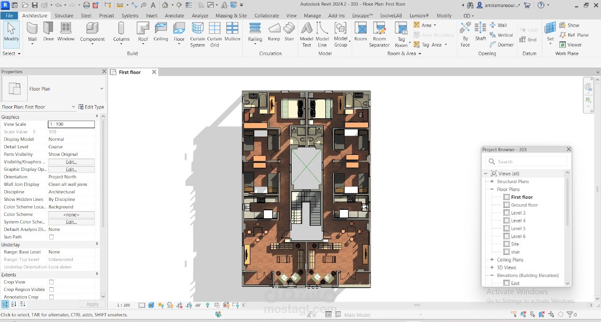Viewport: 601px width, 322px height.
Task: Select the Shaft opening tool
Action: coord(480,32)
